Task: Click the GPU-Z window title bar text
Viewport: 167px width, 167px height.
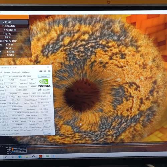Action: 8,67
